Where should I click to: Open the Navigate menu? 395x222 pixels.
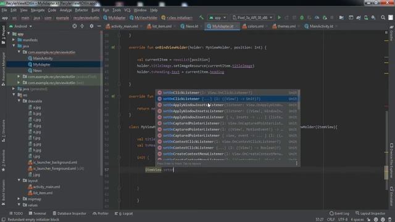point(38,10)
